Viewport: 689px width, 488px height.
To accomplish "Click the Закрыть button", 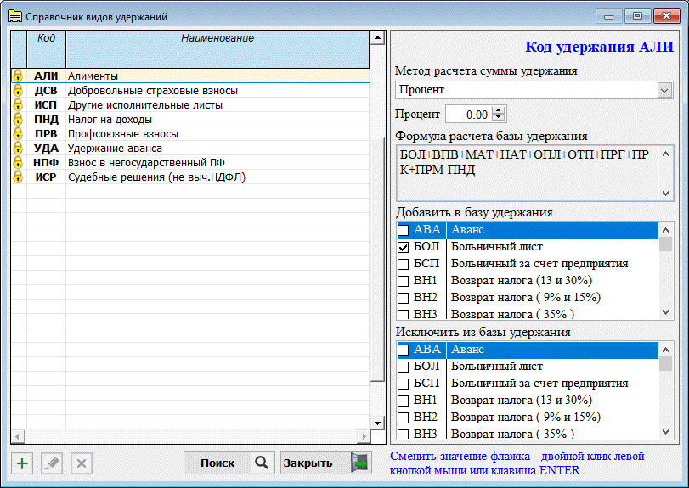I will [x=326, y=463].
